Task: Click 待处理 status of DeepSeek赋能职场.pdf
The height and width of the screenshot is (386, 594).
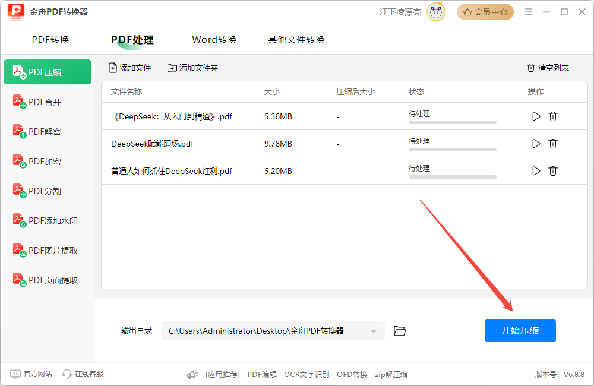Action: (419, 141)
